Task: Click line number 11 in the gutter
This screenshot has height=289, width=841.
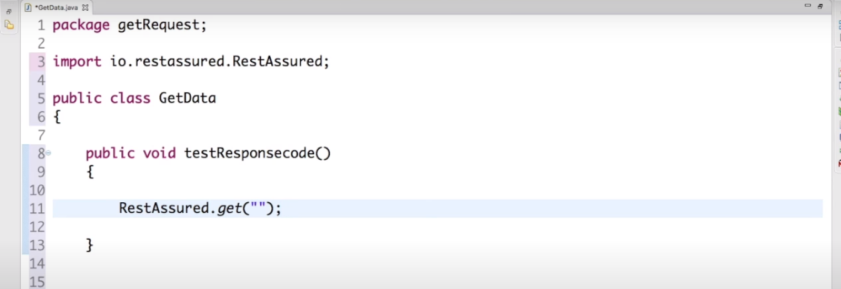Action: tap(37, 208)
